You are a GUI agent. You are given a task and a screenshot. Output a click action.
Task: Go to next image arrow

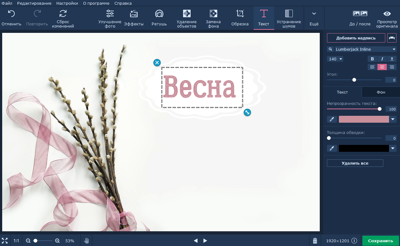pyautogui.click(x=205, y=241)
